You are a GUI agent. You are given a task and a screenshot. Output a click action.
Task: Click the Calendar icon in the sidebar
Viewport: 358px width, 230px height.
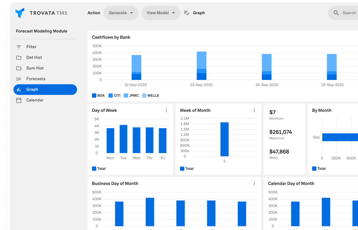pyautogui.click(x=19, y=100)
